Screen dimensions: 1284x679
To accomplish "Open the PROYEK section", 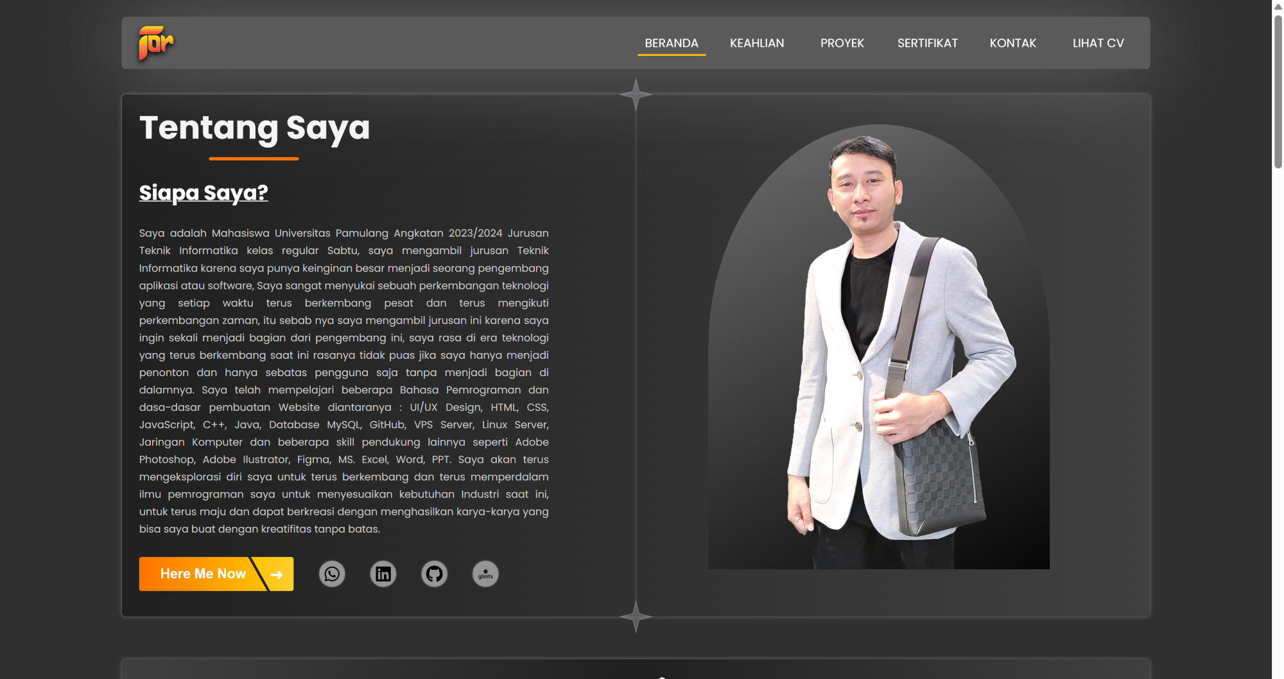I will [842, 43].
